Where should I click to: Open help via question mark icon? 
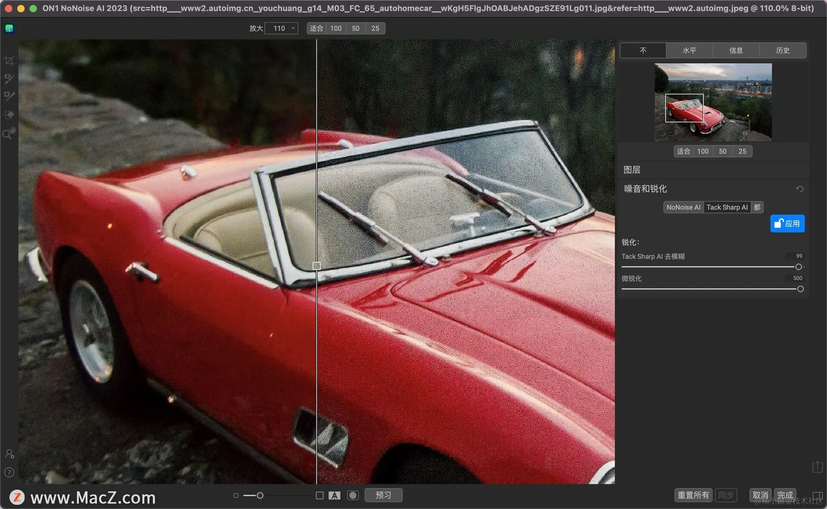click(9, 472)
